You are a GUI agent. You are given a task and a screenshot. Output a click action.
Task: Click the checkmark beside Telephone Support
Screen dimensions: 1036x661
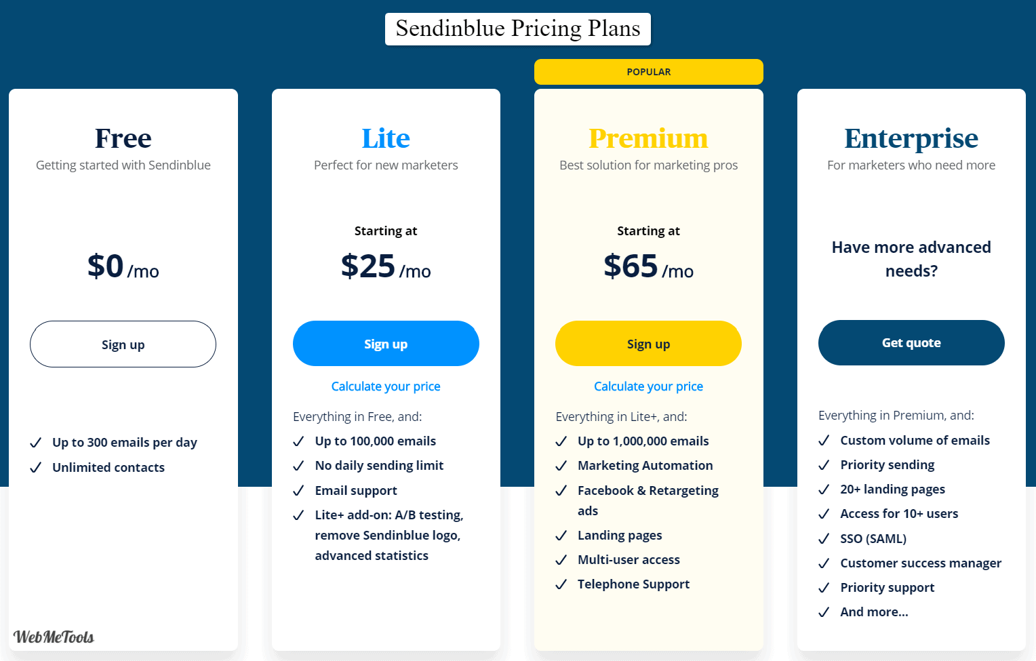tap(561, 584)
